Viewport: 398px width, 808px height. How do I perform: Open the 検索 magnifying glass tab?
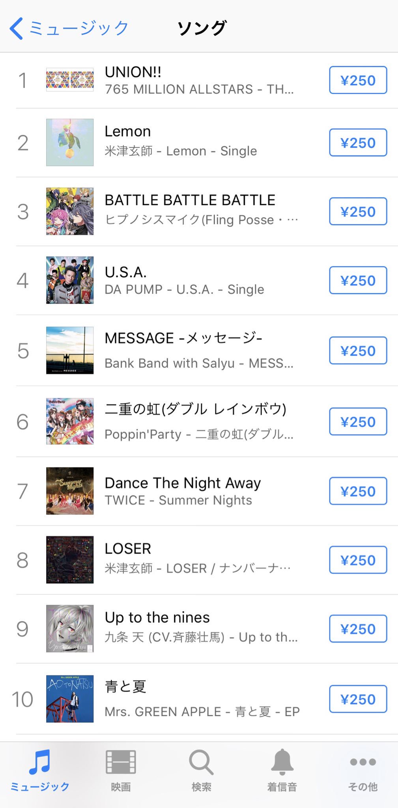tap(201, 761)
